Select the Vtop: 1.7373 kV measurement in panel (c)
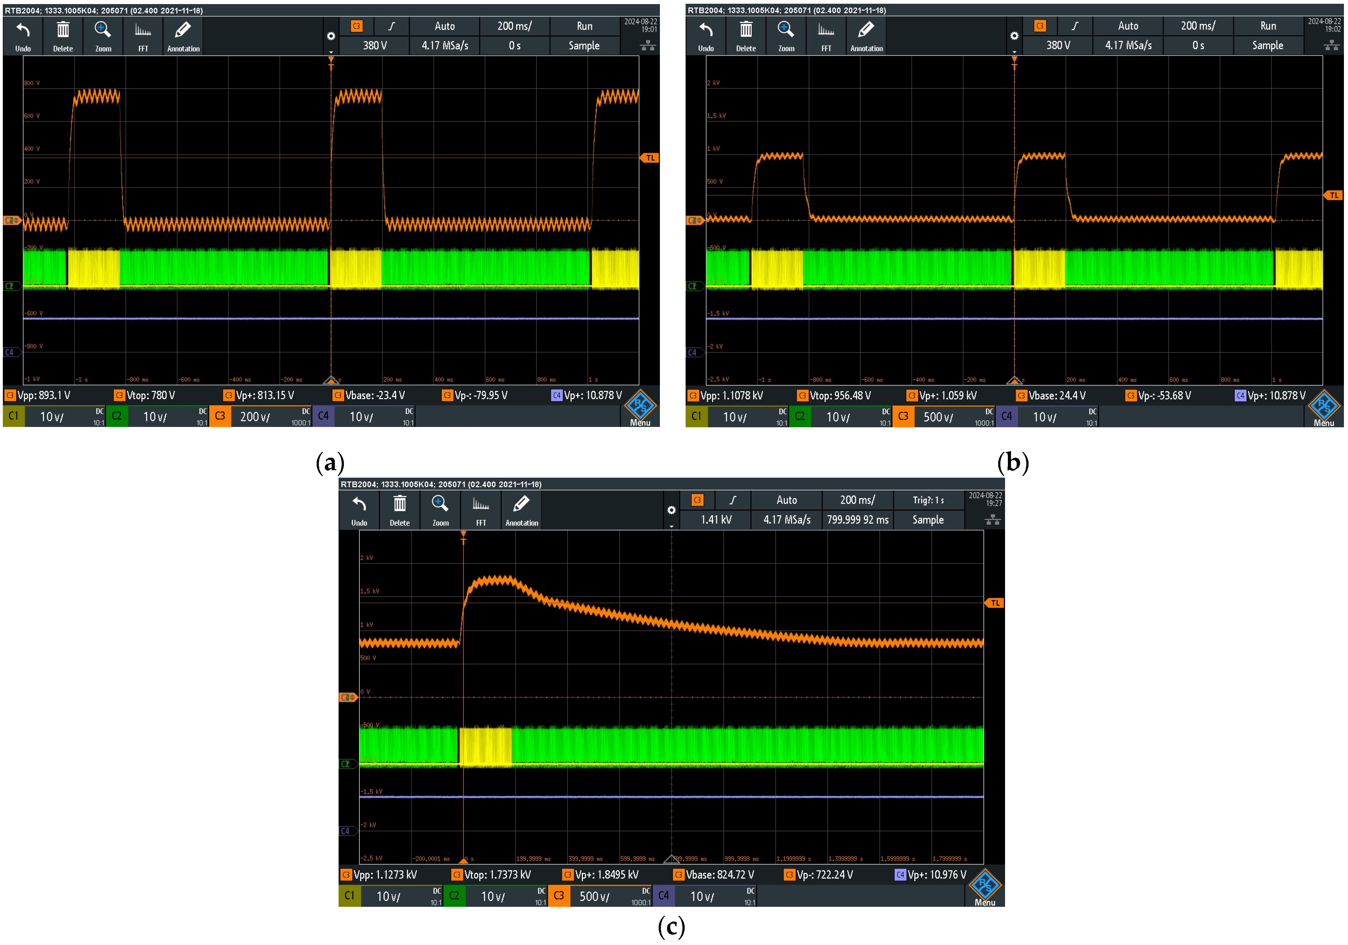The image size is (1348, 945). (x=497, y=875)
